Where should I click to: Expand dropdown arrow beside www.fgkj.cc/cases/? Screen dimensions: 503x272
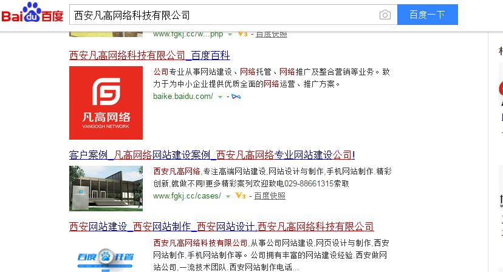(228, 196)
